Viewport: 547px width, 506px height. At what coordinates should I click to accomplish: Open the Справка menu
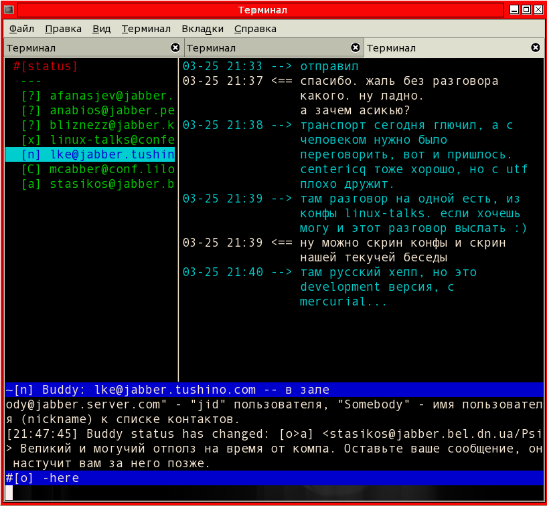coord(255,29)
